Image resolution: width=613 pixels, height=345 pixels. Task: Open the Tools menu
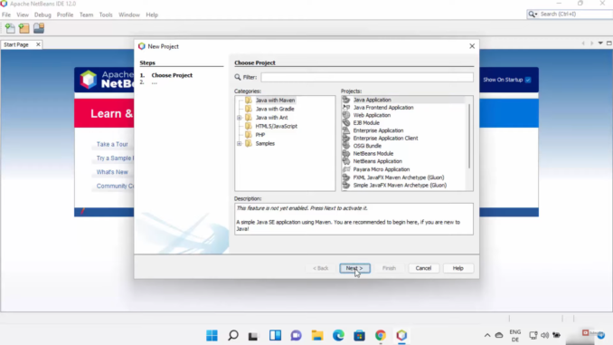[x=106, y=14]
